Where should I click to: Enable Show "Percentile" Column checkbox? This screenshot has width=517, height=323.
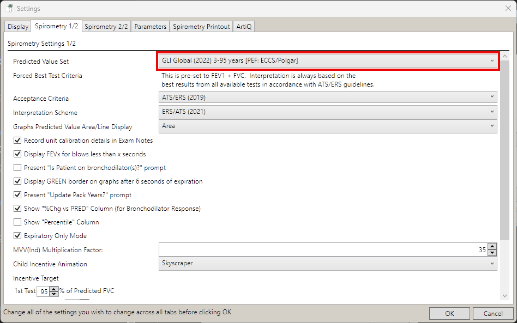(x=18, y=222)
